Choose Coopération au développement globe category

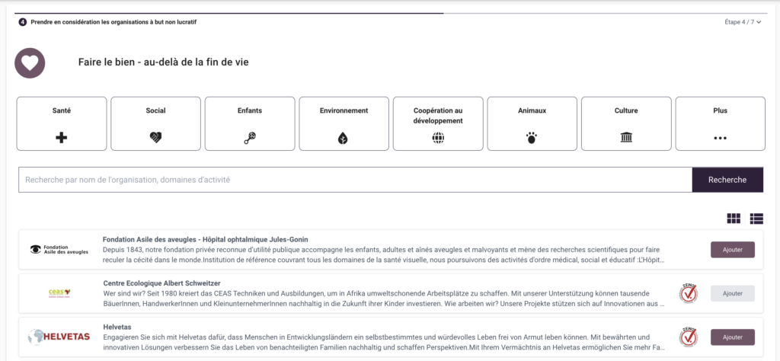(438, 123)
